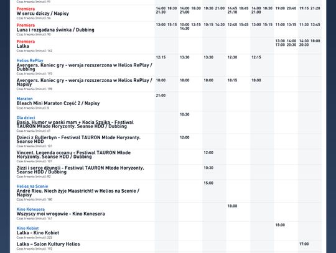Pick the 21:30 showtime for W sercu dziczy
The width and height of the screenshot is (336, 253).
click(161, 12)
